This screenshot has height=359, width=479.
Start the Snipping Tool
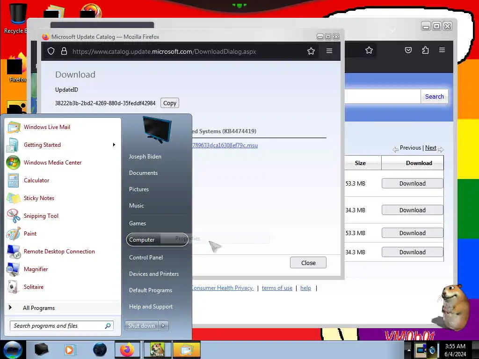[x=41, y=216]
